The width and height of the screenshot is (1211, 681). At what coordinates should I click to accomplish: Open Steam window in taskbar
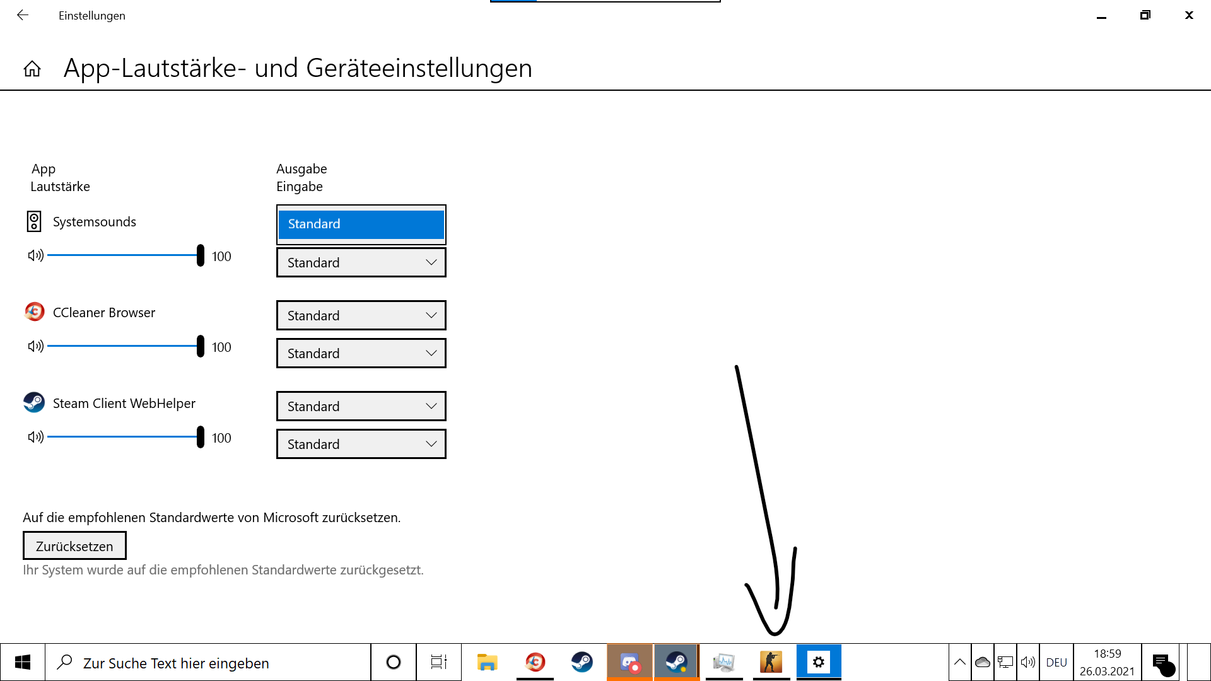point(676,662)
